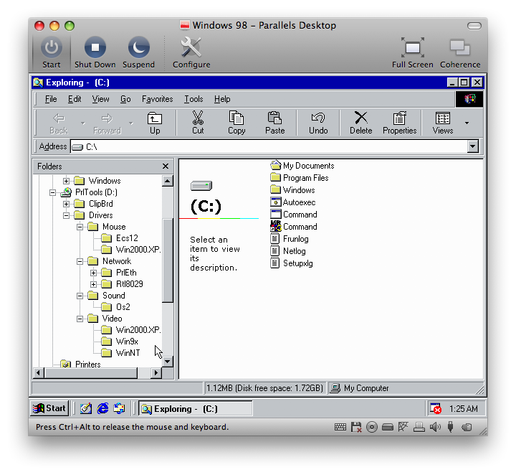Select the Netlog text file
This screenshot has width=516, height=475.
[288, 250]
